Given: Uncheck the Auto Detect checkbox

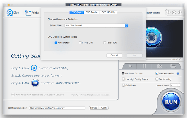Looking at the screenshot, I should (x=56, y=43).
